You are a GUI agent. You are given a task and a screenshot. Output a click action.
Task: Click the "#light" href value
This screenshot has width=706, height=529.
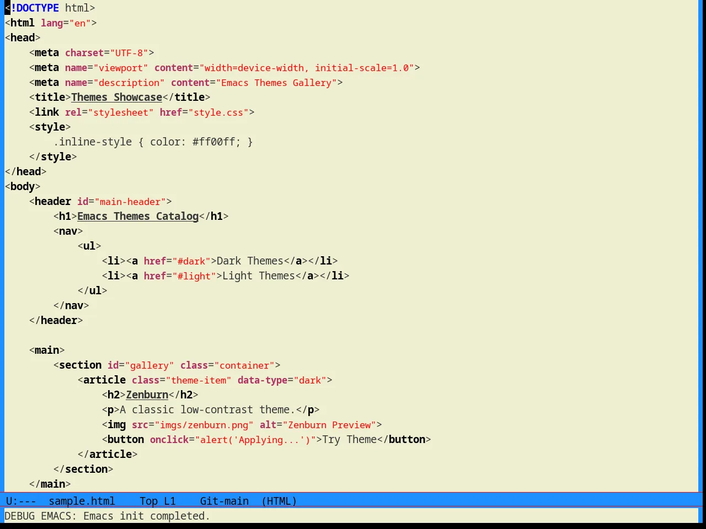tap(195, 276)
